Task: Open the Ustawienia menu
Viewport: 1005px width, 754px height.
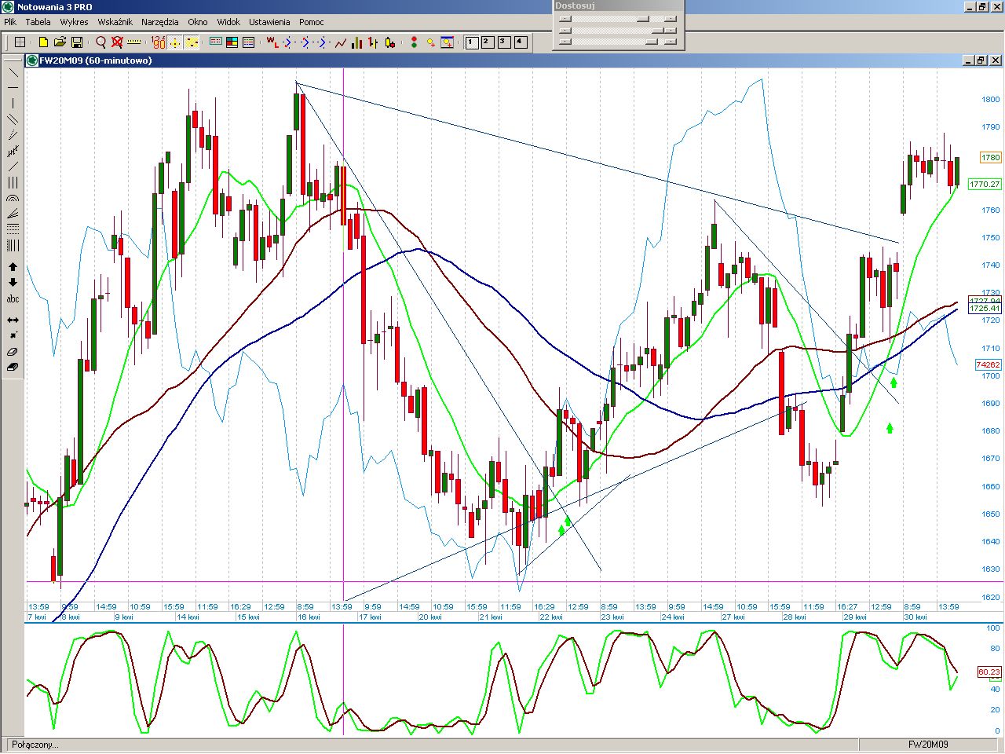Action: click(269, 22)
